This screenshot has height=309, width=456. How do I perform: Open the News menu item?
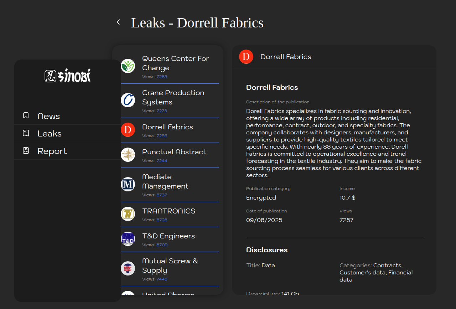coord(48,116)
